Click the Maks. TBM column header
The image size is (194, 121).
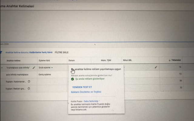(106, 60)
